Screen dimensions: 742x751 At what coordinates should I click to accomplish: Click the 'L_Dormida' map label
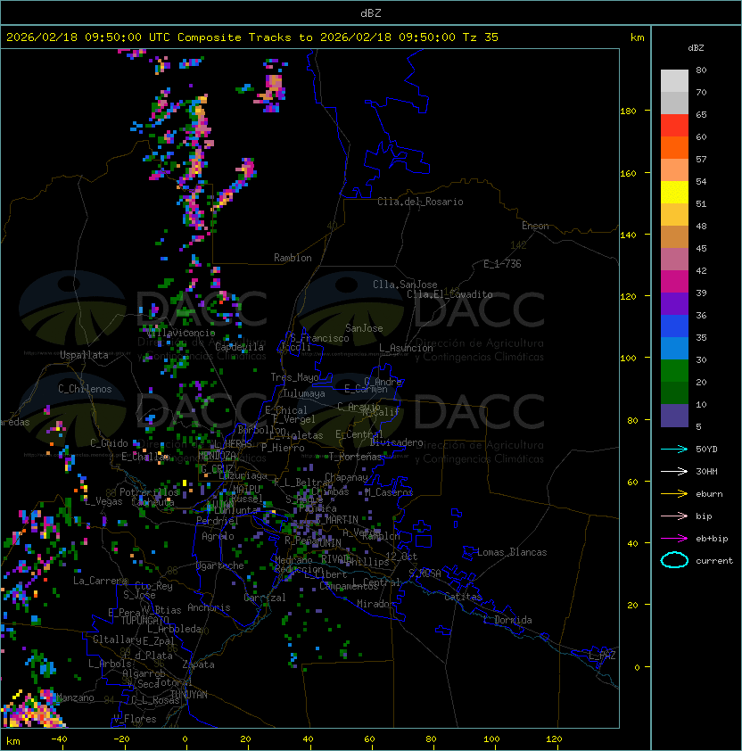point(507,620)
